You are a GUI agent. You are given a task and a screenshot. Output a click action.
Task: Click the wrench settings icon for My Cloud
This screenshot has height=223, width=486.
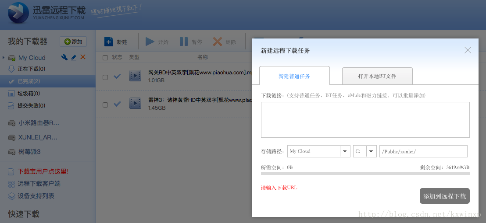tap(64, 57)
